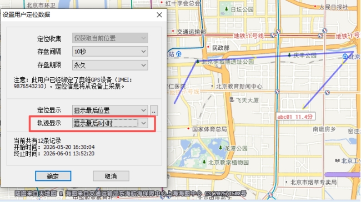The width and height of the screenshot is (361, 202).
Task: Open the 定位显示 显示最后位置 dropdown
Action: [110, 110]
